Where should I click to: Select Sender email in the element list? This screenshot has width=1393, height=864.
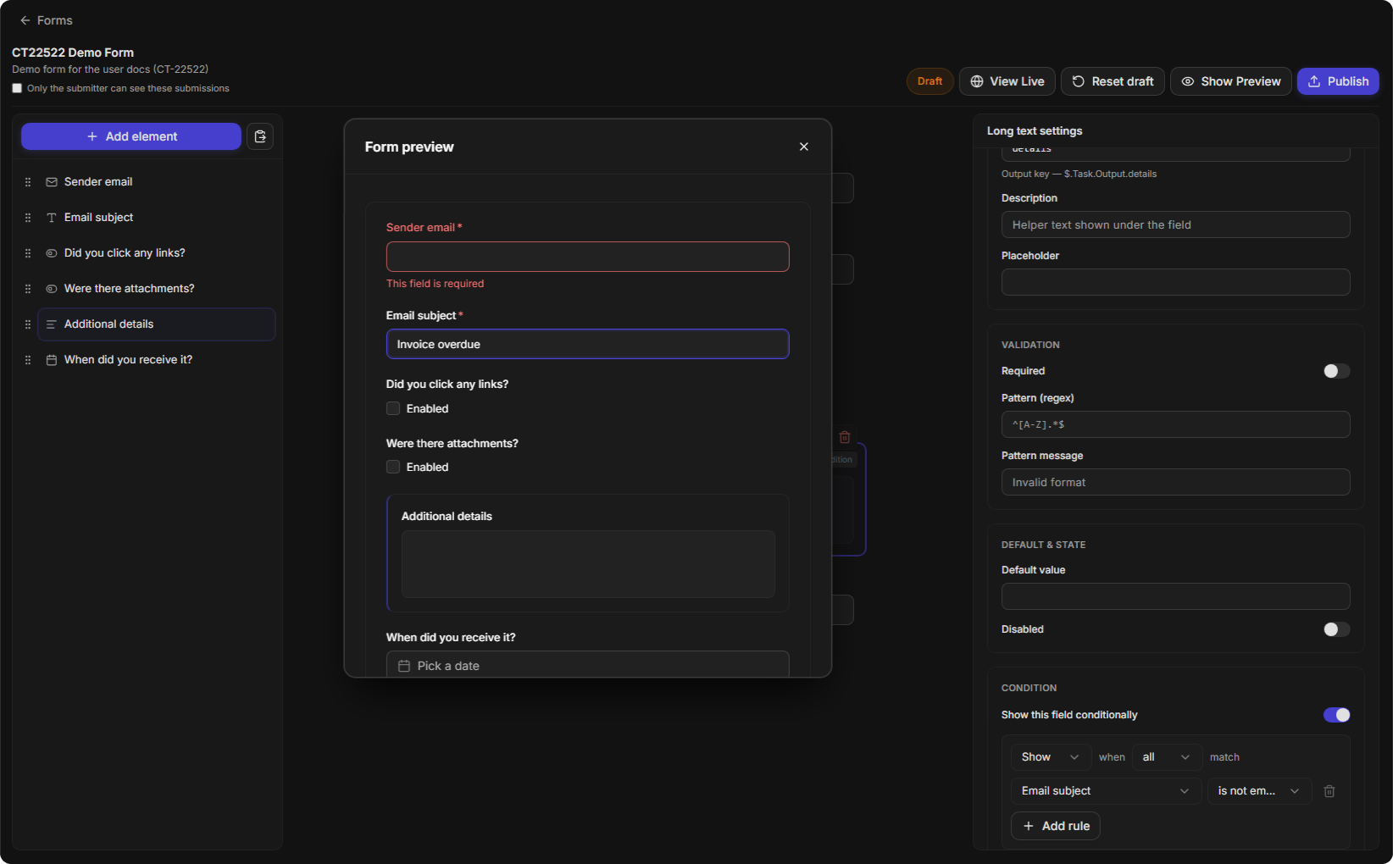(x=157, y=182)
